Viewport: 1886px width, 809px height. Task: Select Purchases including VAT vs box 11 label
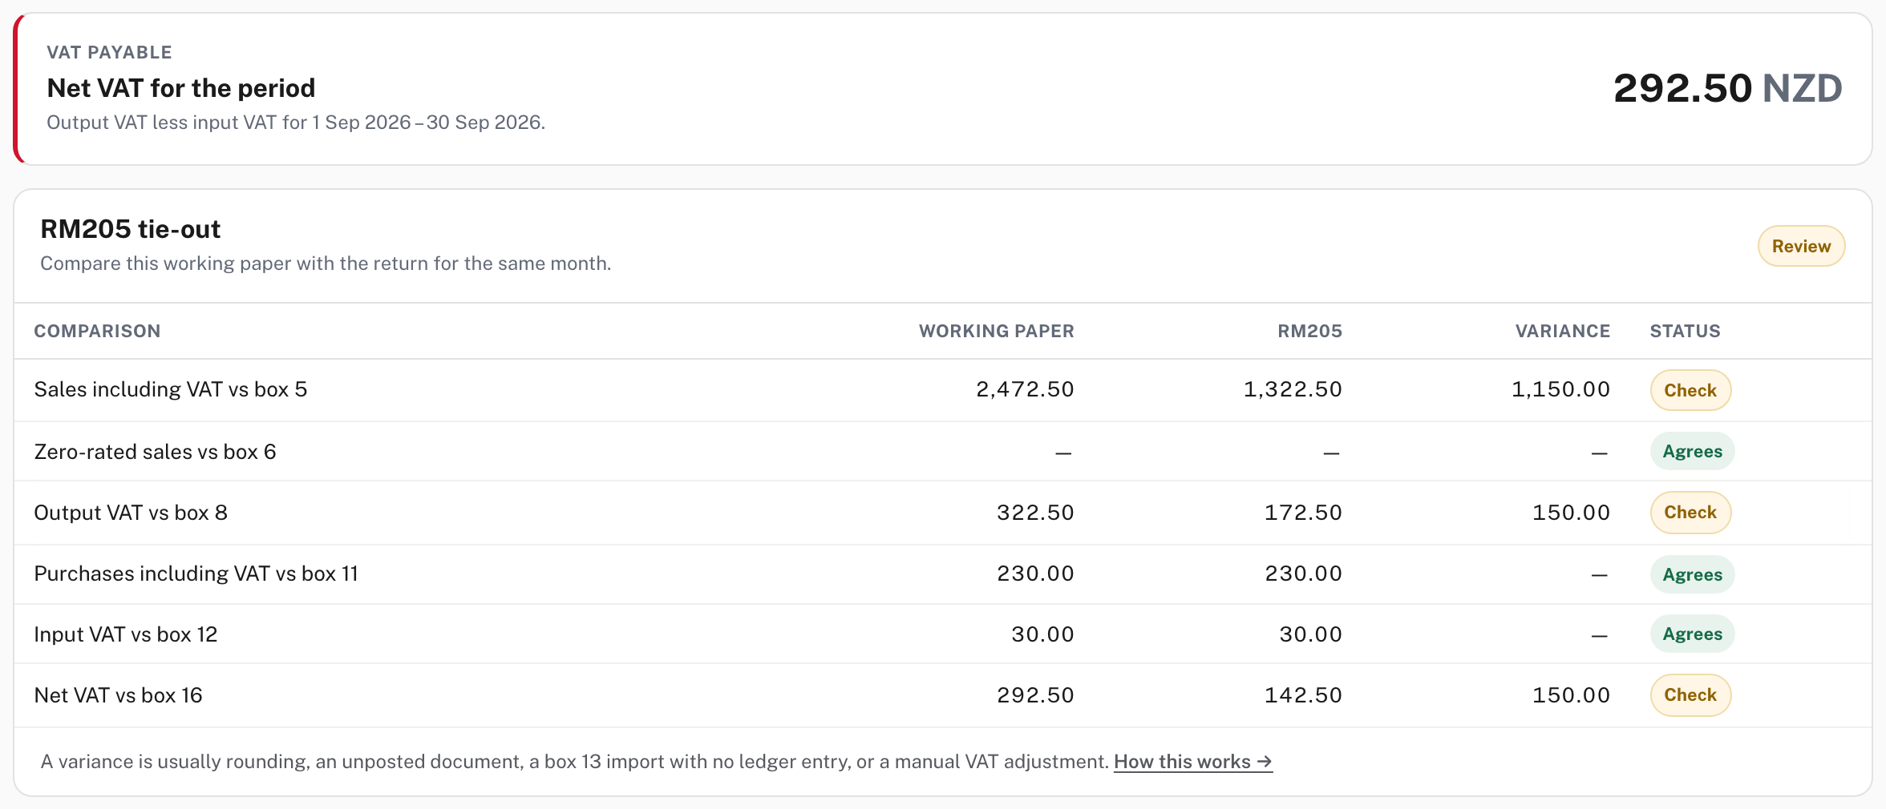coord(196,574)
